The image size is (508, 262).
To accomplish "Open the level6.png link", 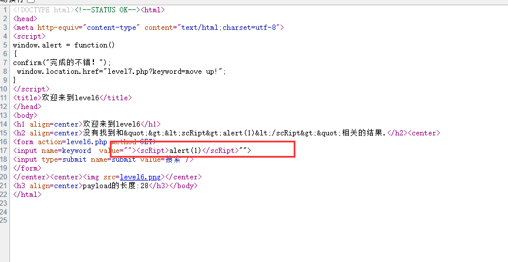I will 140,177.
